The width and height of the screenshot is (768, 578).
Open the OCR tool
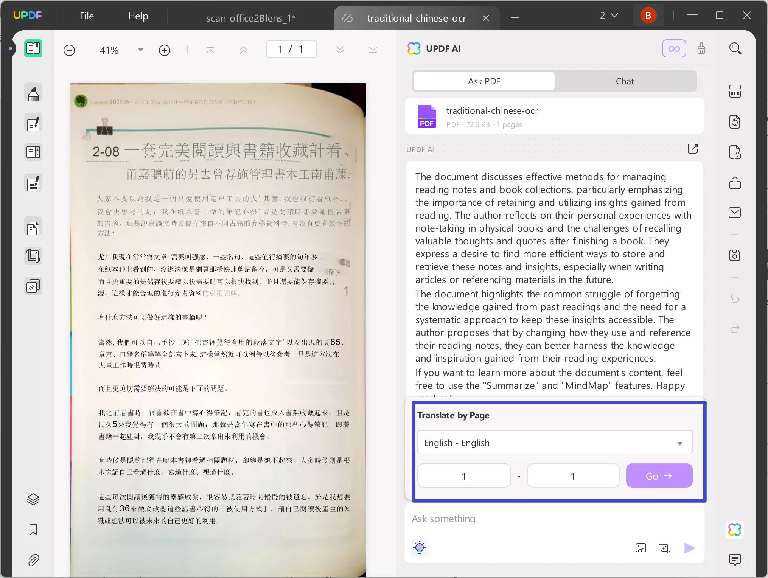pos(735,91)
